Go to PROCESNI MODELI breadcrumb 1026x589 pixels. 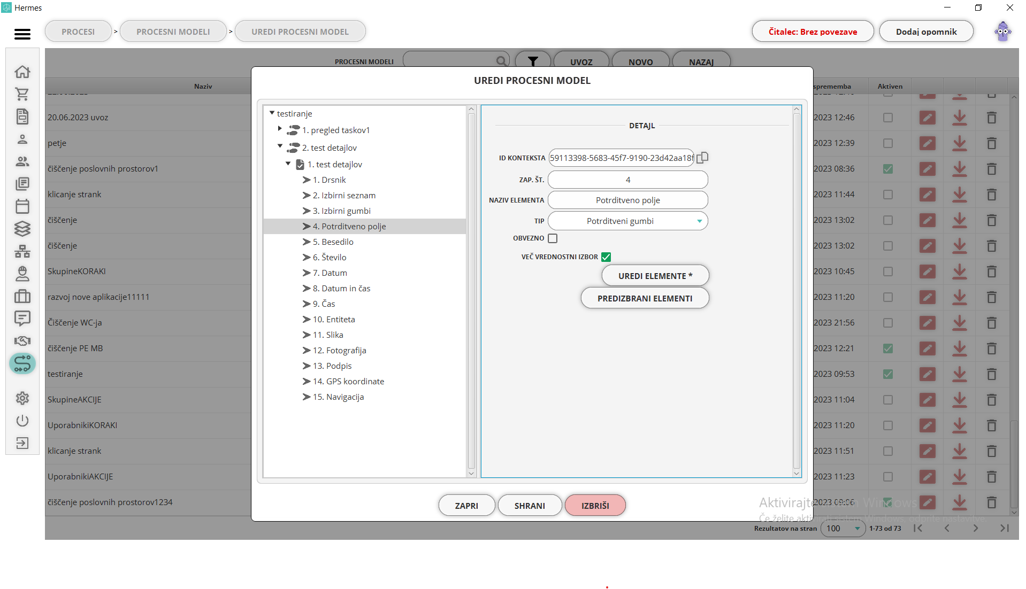[173, 32]
